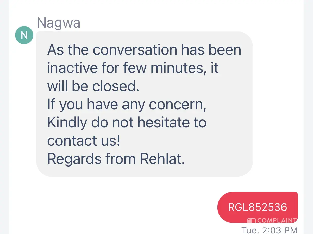The image size is (313, 234).
Task: Click the line 'inactive for few minutes, it'
Action: pos(133,68)
